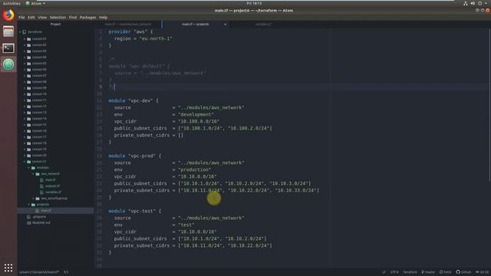Click the editor vertical scrollbar
Screen dimensions: 491x276
489,105
